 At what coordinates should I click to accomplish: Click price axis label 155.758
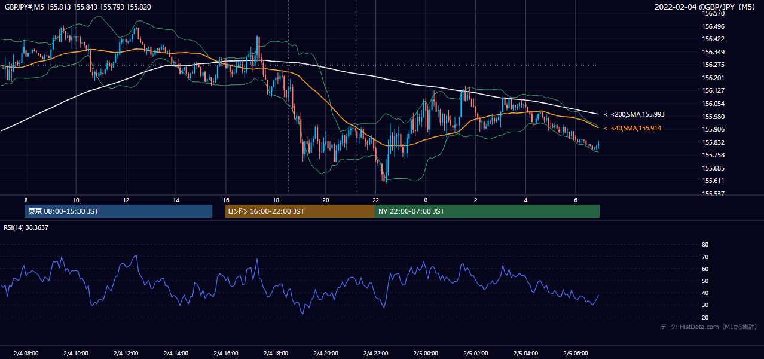pos(713,155)
